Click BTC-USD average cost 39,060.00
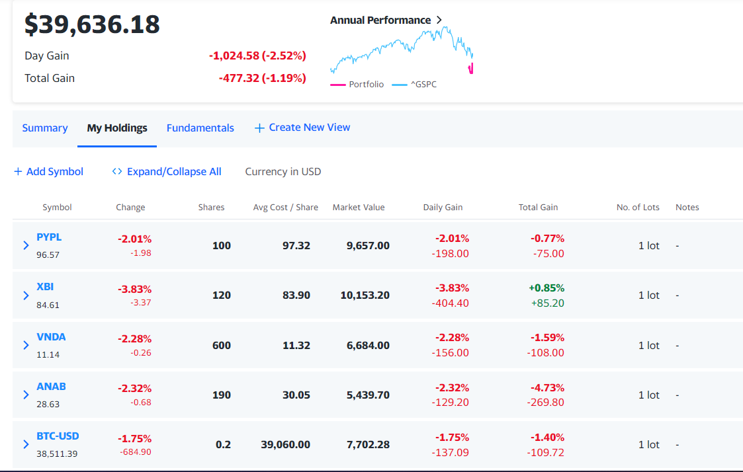 tap(286, 444)
